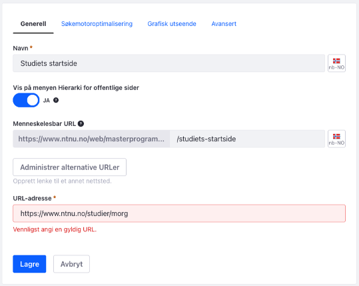Go to the Grafisk utseende tab
This screenshot has width=359, height=286.
(172, 24)
